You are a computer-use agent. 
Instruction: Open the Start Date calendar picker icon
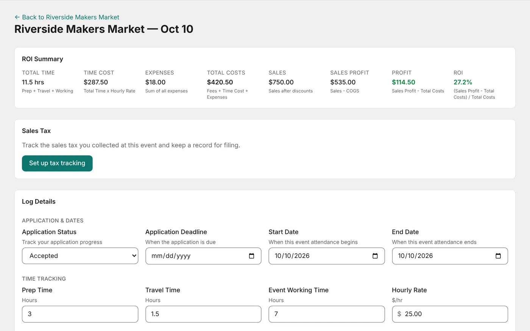click(375, 256)
